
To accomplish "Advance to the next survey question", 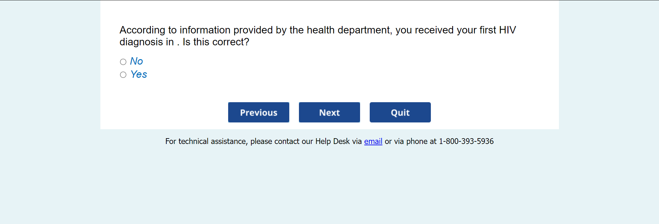I will 329,112.
